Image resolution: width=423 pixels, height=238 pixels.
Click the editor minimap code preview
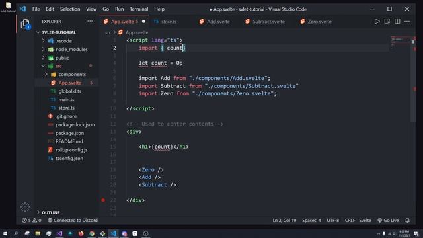pyautogui.click(x=401, y=42)
